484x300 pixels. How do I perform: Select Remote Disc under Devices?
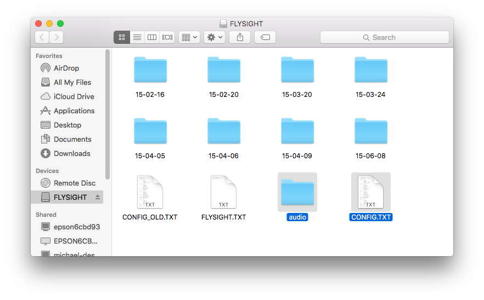coord(74,183)
